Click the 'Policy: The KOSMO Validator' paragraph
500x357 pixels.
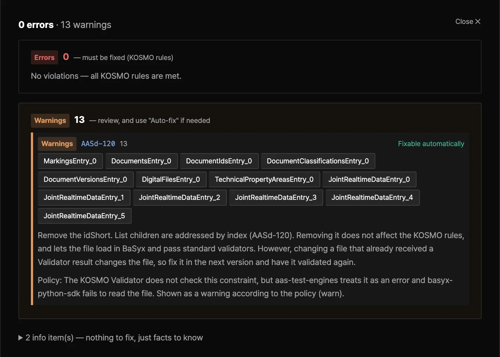point(245,287)
